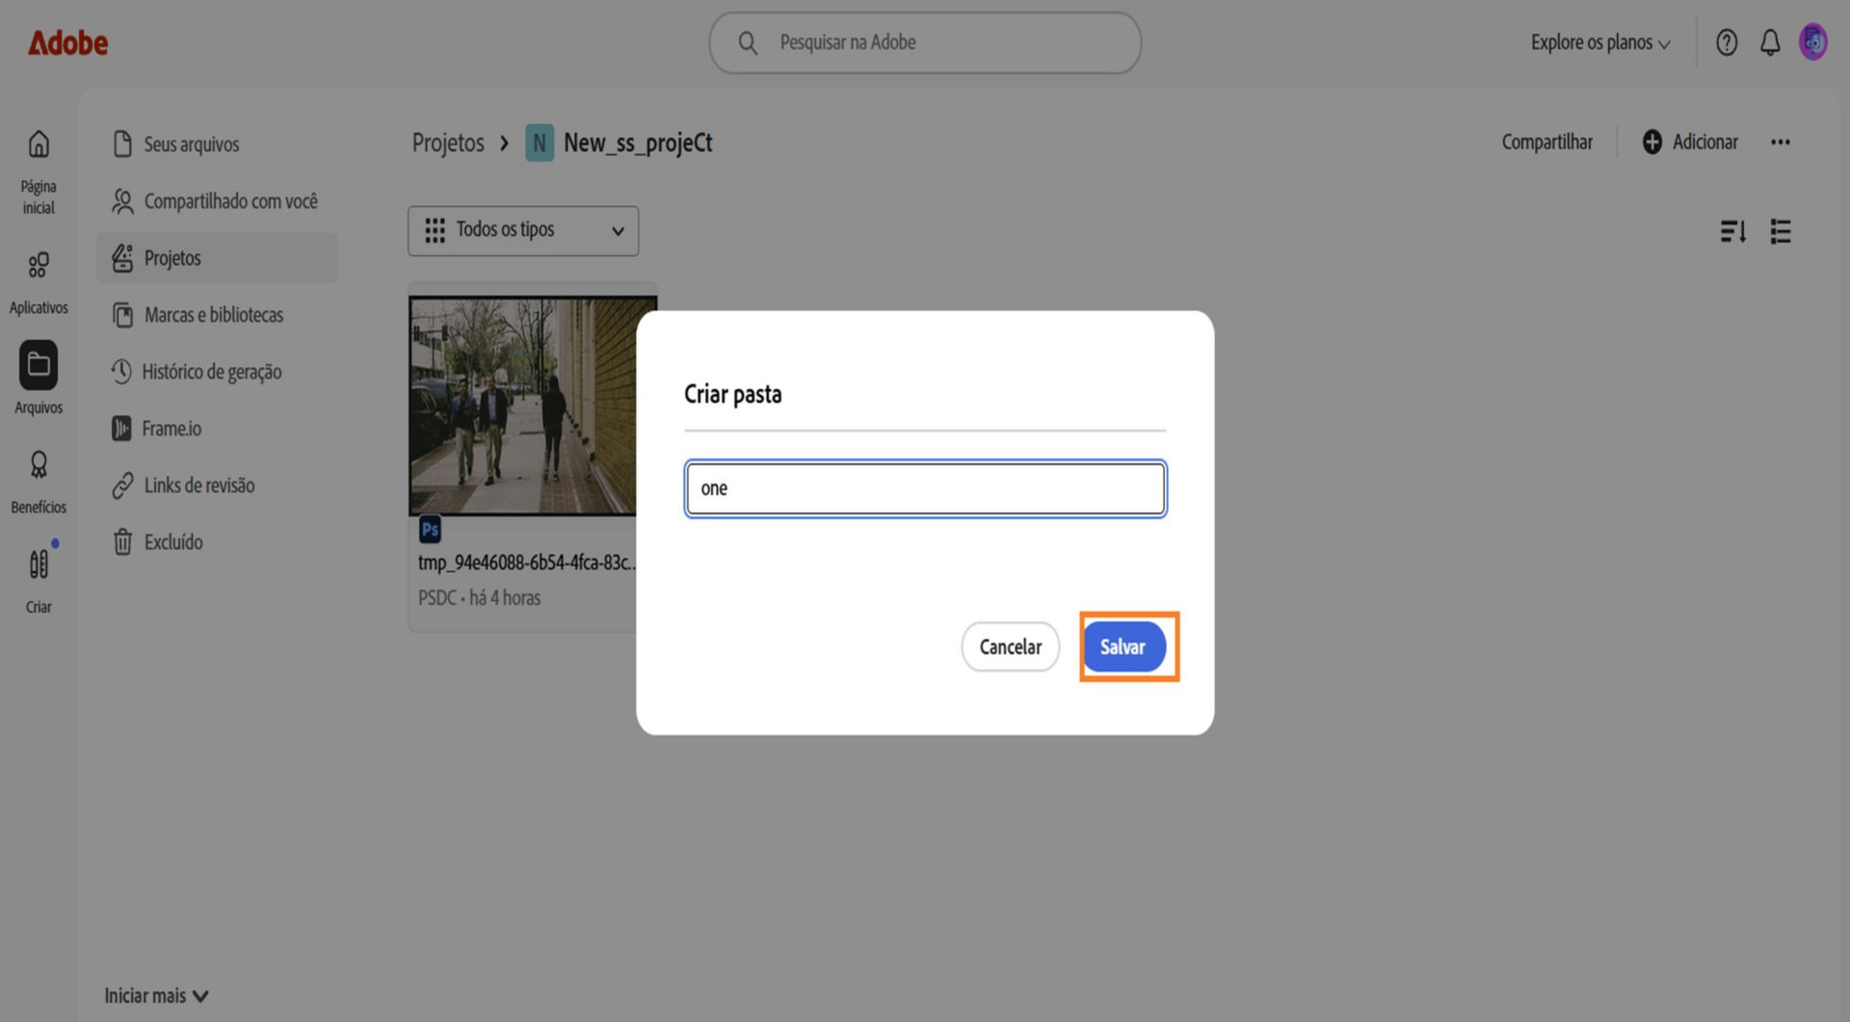Screen dimensions: 1850x1022
Task: Click the Photoshop Ps file badge
Action: [x=430, y=529]
